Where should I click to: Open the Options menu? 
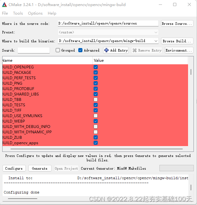coord(35,13)
